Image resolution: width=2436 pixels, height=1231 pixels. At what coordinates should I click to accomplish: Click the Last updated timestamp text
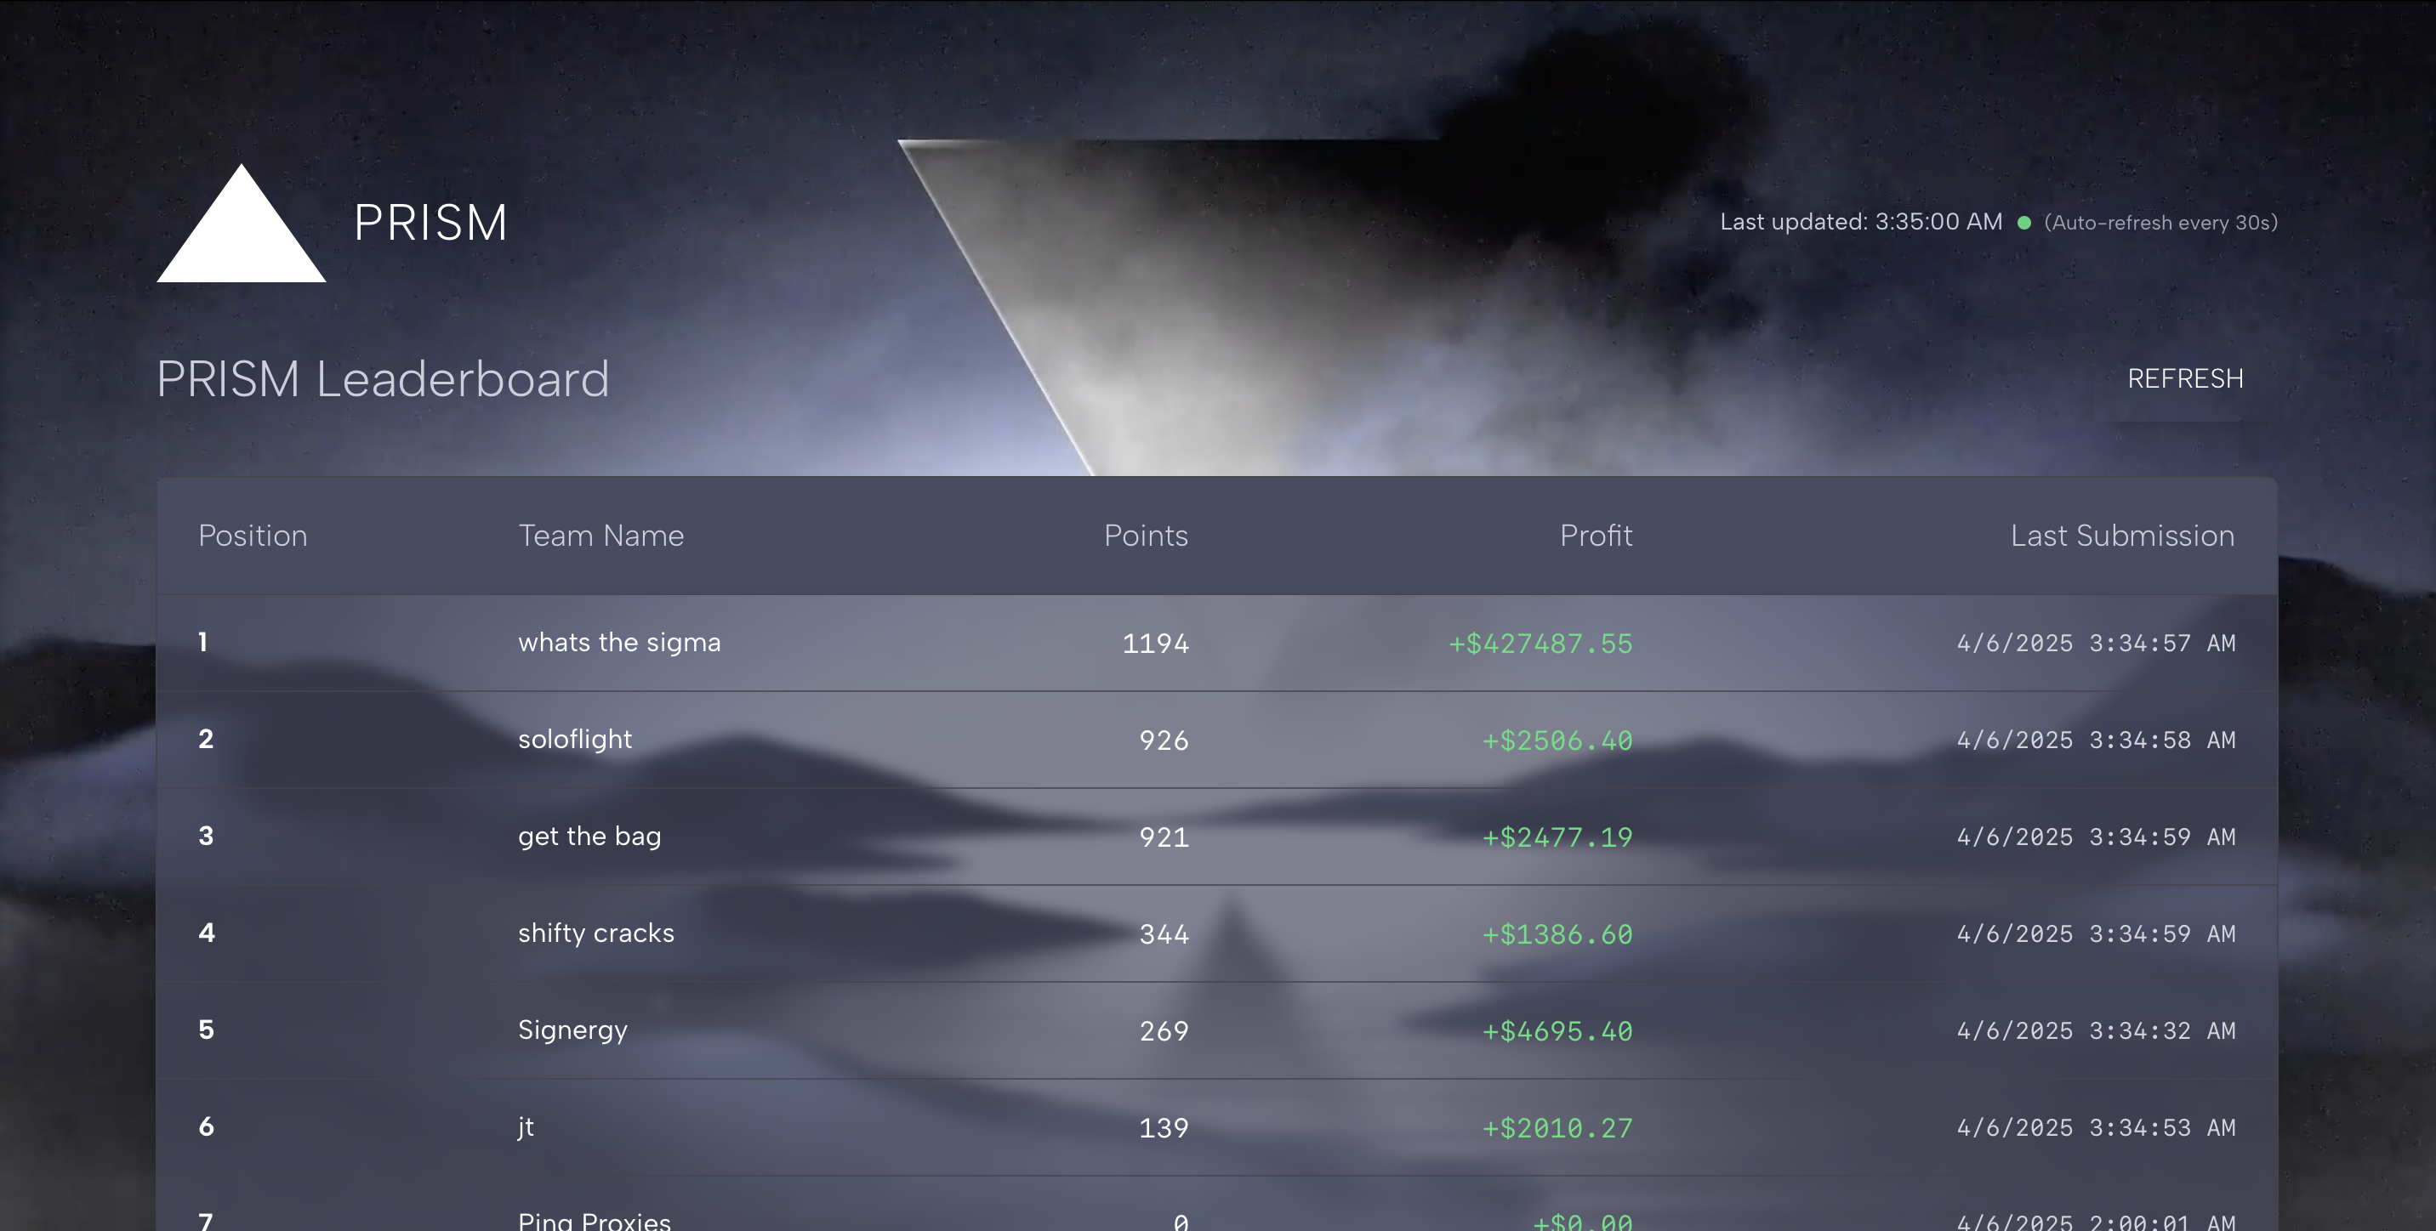[x=1860, y=222]
